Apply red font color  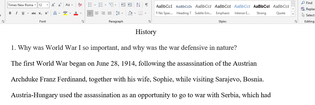(x=76, y=13)
